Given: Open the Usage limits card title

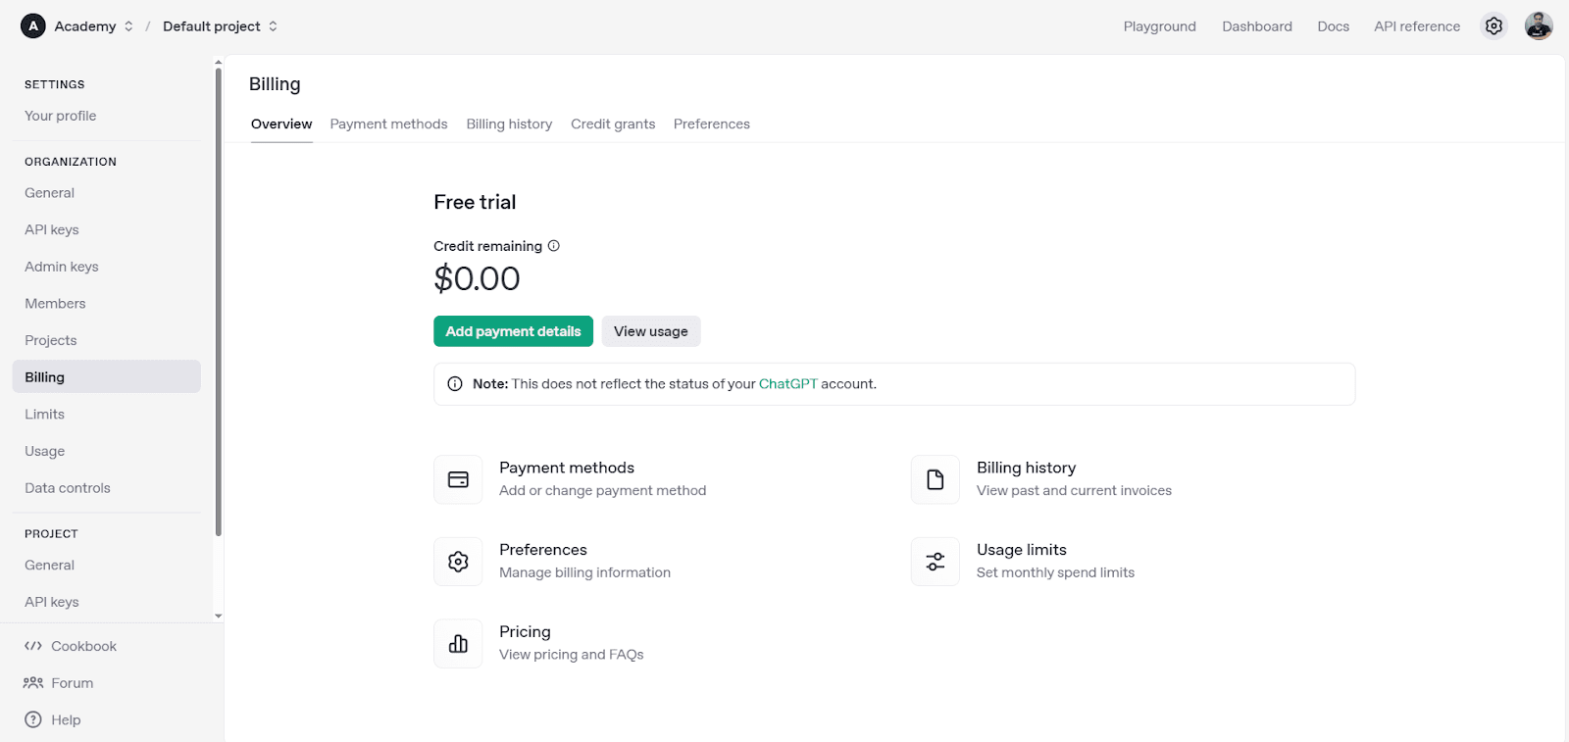Looking at the screenshot, I should click(1022, 550).
